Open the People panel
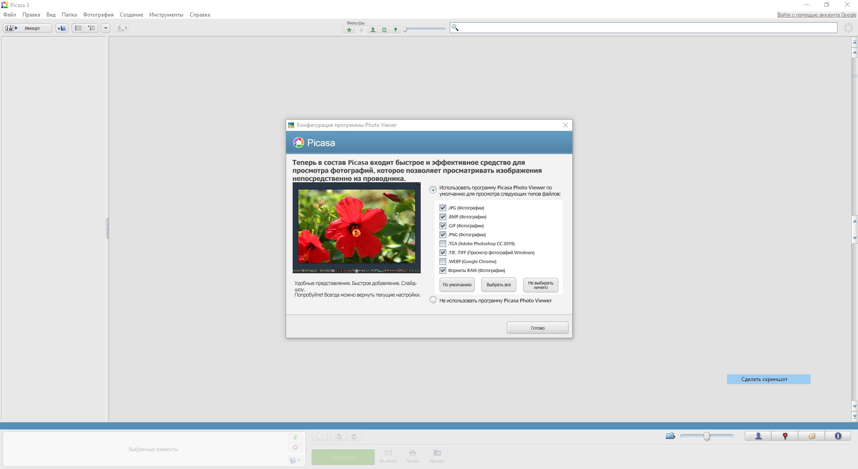This screenshot has width=858, height=469. [758, 436]
